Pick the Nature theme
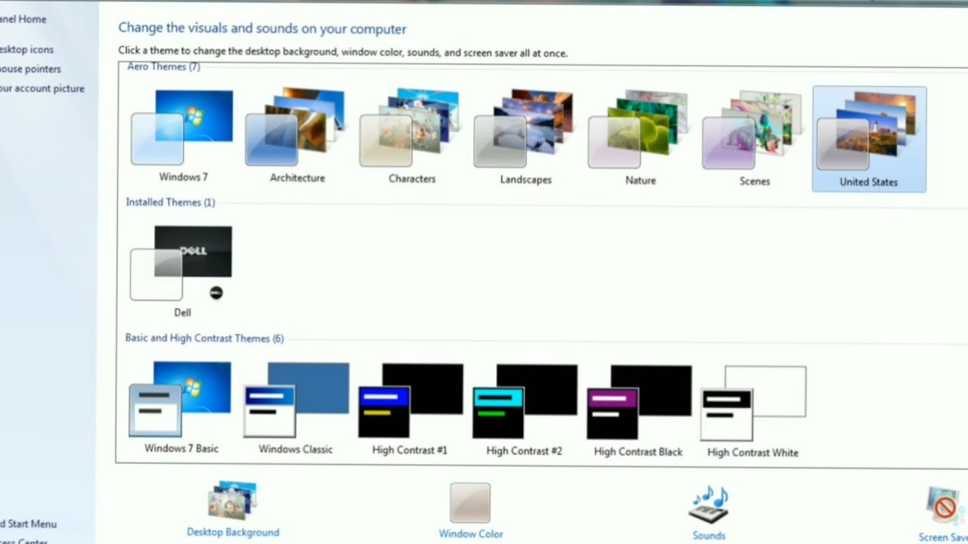Image resolution: width=968 pixels, height=544 pixels. coord(640,139)
